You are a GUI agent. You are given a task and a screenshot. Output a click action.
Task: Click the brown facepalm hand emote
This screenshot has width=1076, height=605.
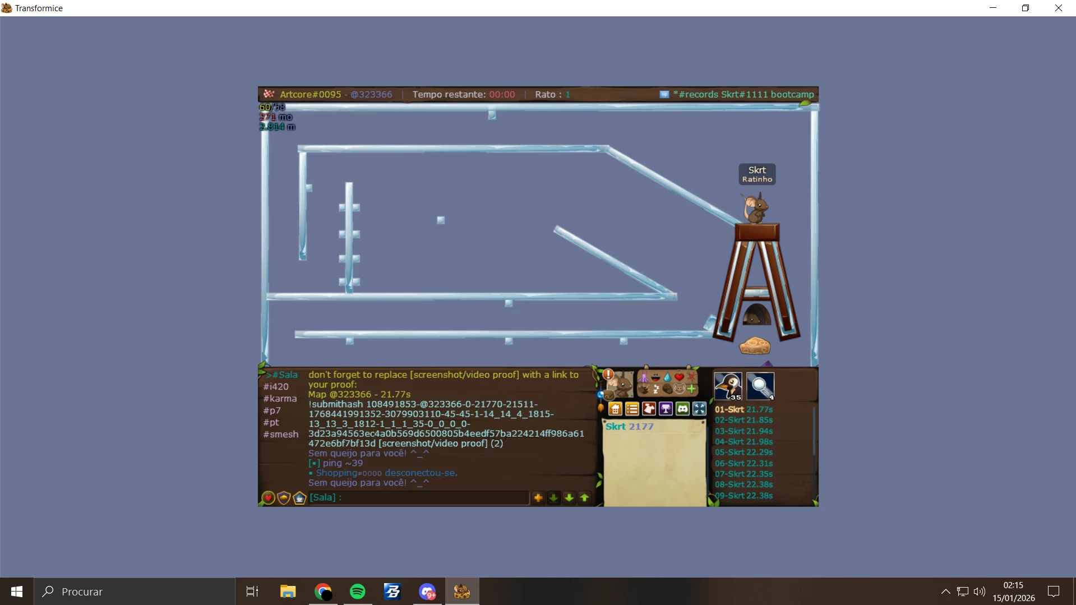[667, 389]
